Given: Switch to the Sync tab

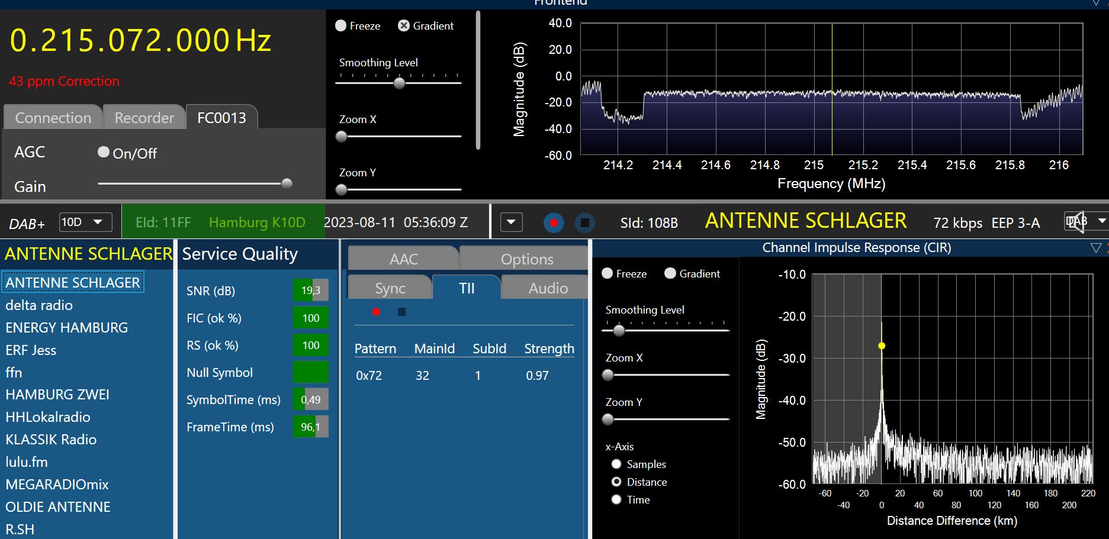Looking at the screenshot, I should 390,288.
